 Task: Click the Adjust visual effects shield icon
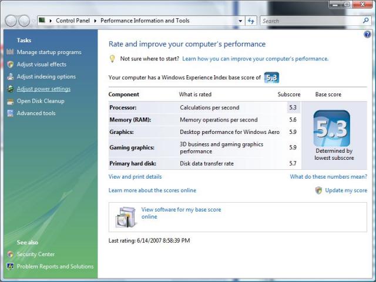click(10, 64)
